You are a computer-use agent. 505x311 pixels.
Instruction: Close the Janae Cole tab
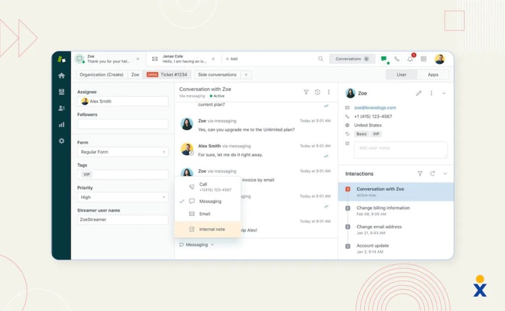[x=213, y=59]
